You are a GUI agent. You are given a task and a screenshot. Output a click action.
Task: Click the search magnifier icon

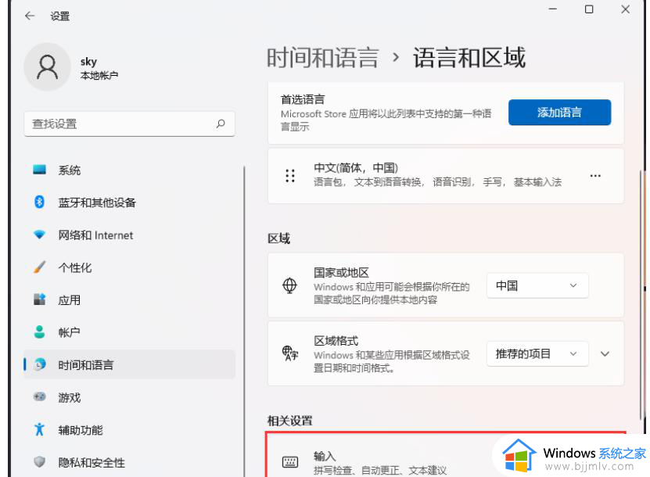[221, 124]
